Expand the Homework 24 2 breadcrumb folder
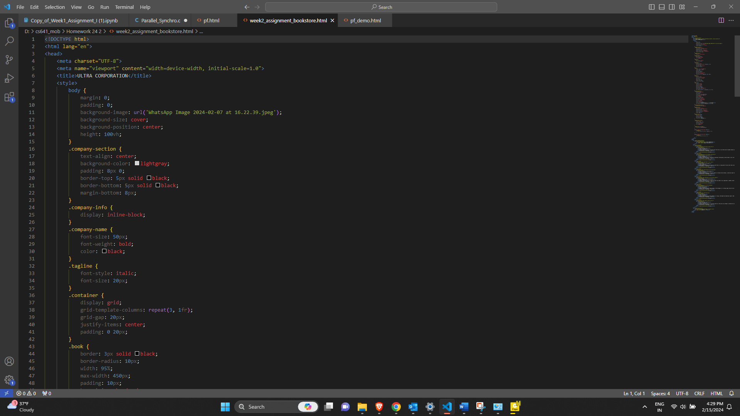740x416 pixels. click(x=84, y=32)
